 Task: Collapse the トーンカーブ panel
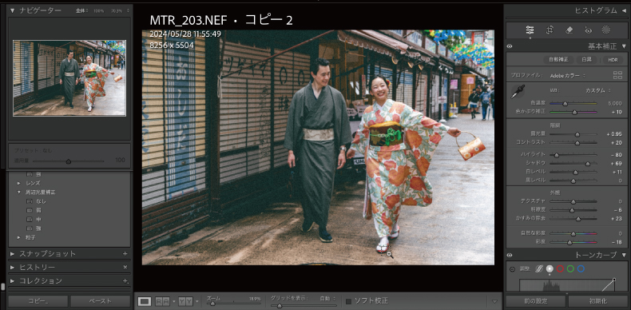pyautogui.click(x=624, y=255)
